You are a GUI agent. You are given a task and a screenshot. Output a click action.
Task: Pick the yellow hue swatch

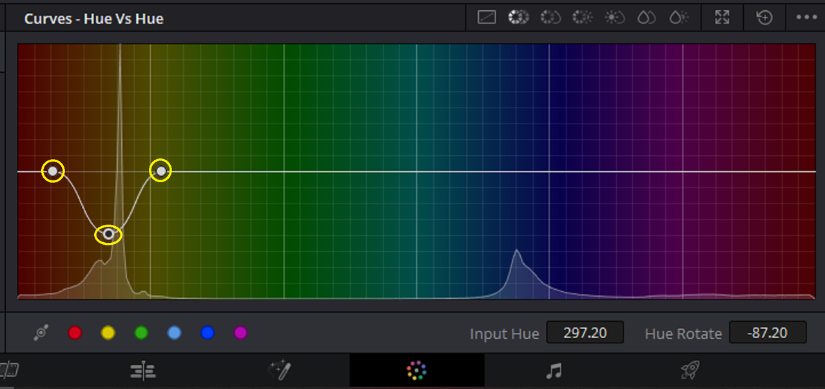(108, 333)
